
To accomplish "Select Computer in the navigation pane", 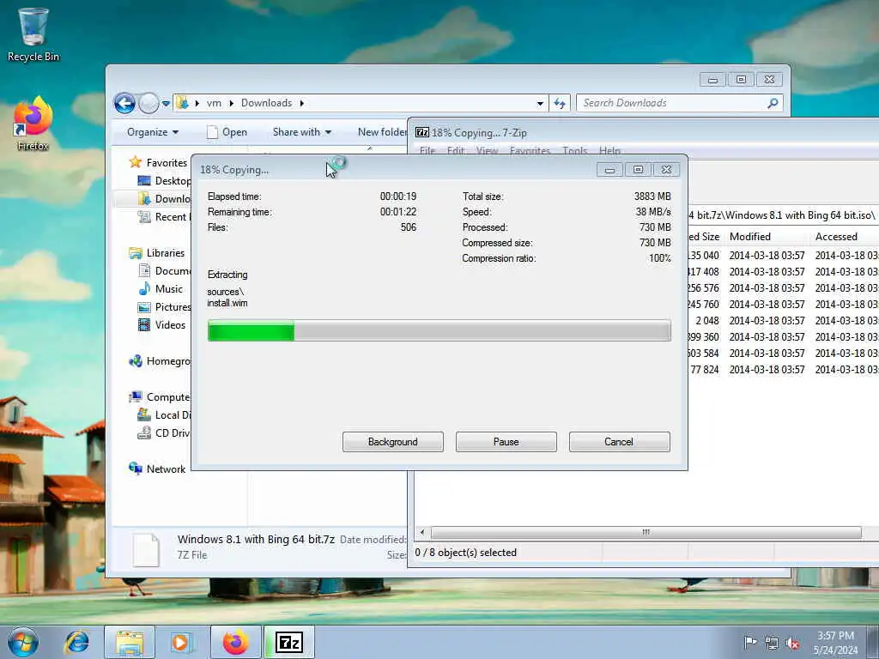I will click(161, 397).
